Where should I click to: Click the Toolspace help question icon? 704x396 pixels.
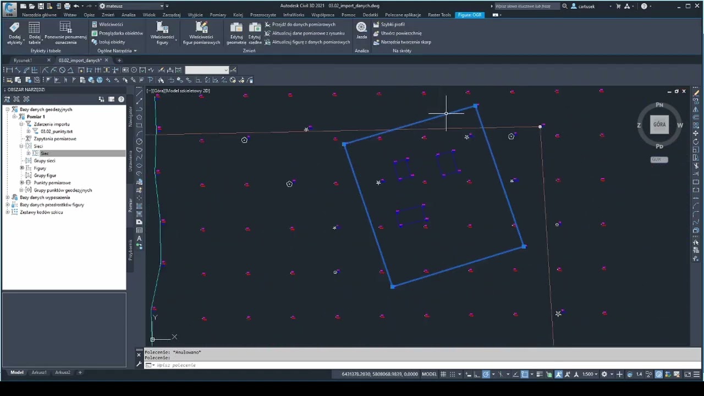pyautogui.click(x=121, y=100)
